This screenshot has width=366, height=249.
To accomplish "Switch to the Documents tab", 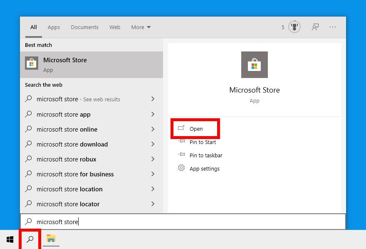I will [x=85, y=27].
